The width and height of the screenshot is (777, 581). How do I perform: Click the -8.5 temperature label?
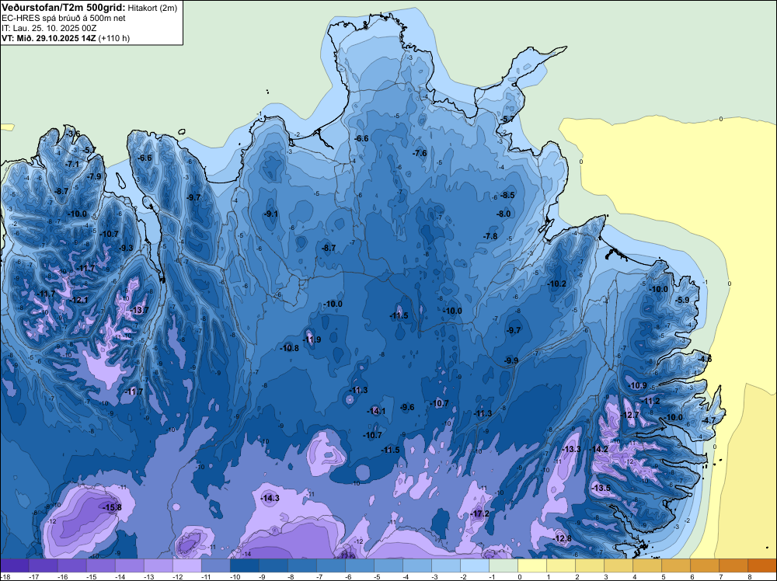click(507, 195)
